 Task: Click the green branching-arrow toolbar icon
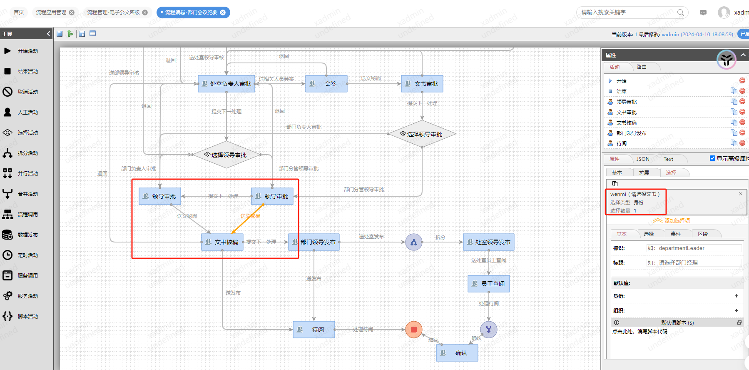[71, 34]
